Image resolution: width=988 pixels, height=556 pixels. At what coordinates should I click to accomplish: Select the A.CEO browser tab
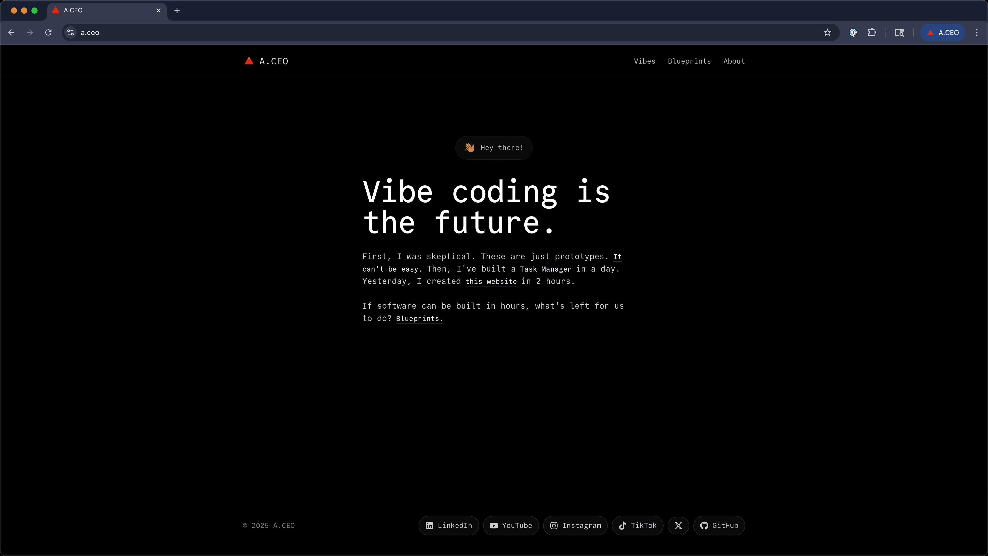tap(107, 10)
